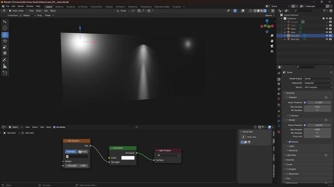This screenshot has height=187, width=334.
Task: Open the Output properties tab icon
Action: point(279,84)
